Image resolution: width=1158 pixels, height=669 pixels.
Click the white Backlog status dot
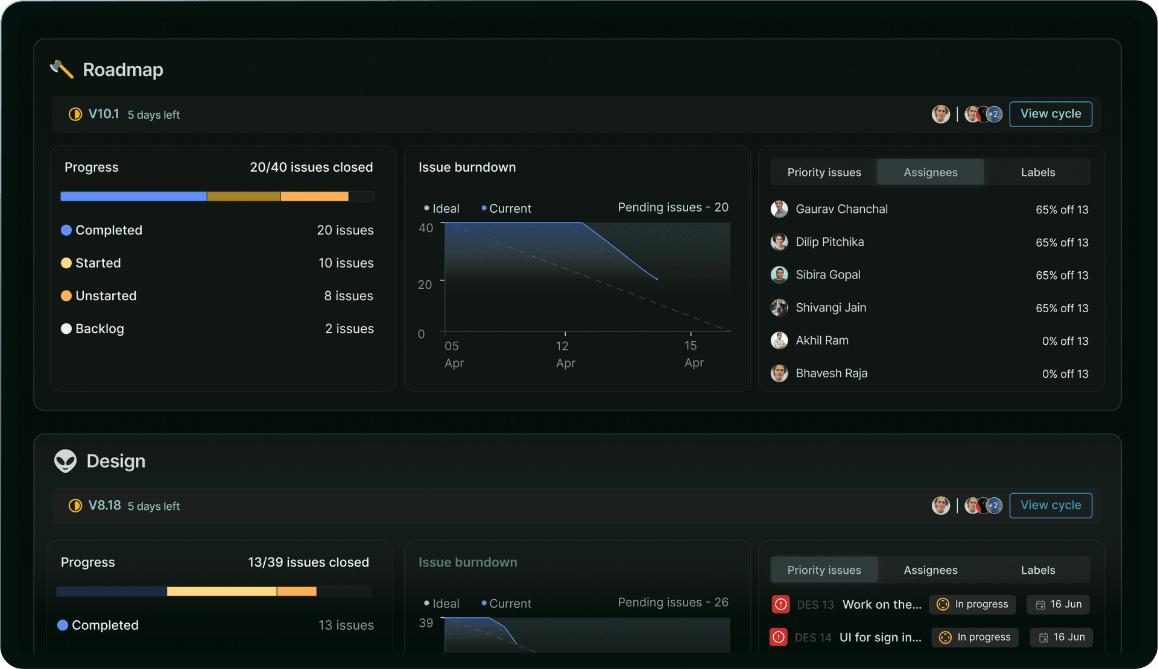(66, 328)
